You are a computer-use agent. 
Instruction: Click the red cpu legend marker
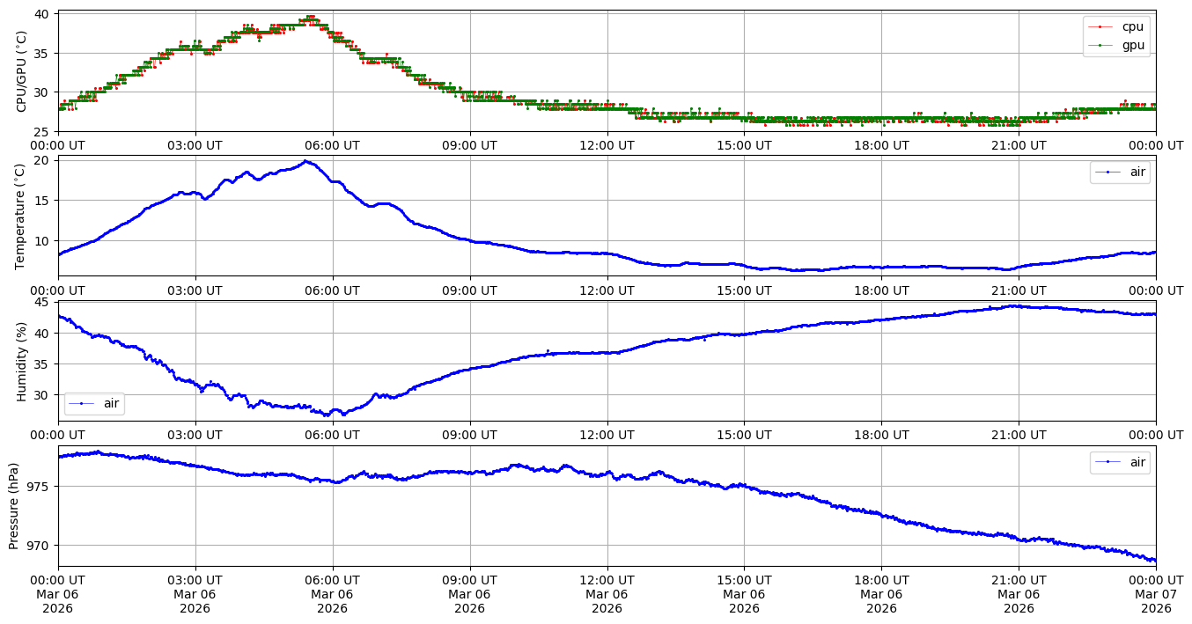pyautogui.click(x=1104, y=27)
